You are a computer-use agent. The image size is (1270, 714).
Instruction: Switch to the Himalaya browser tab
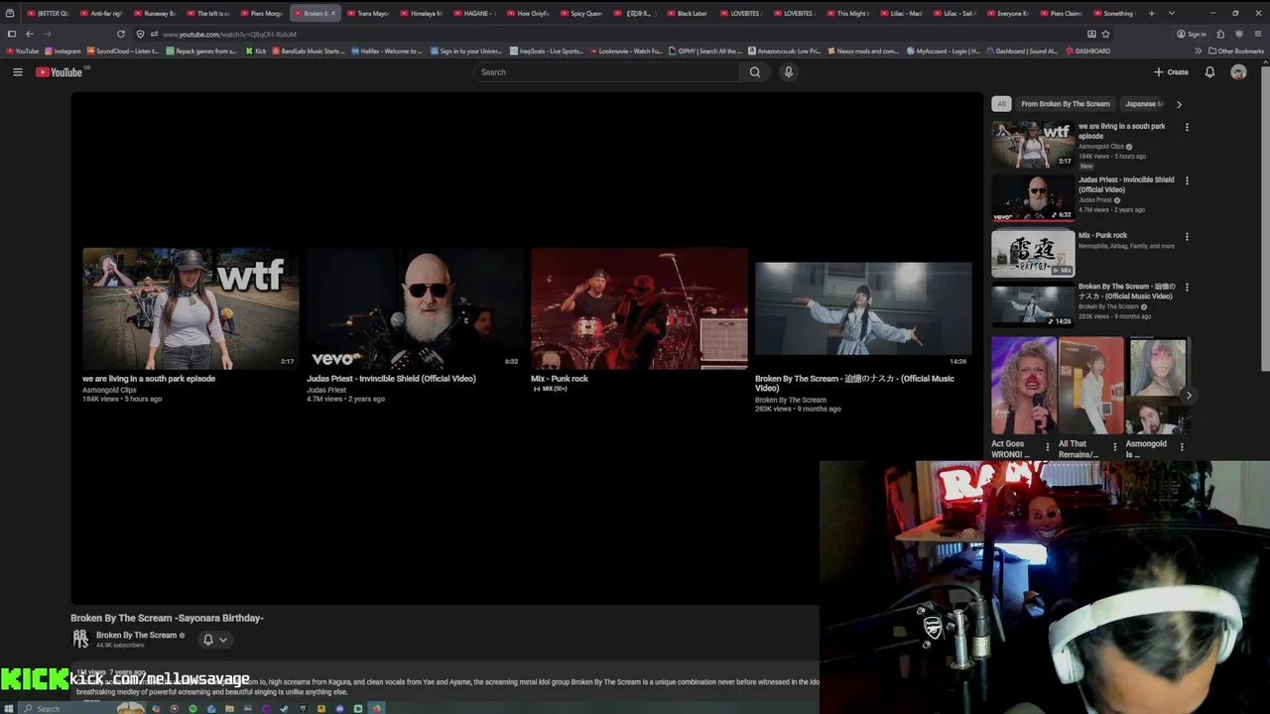pos(422,13)
